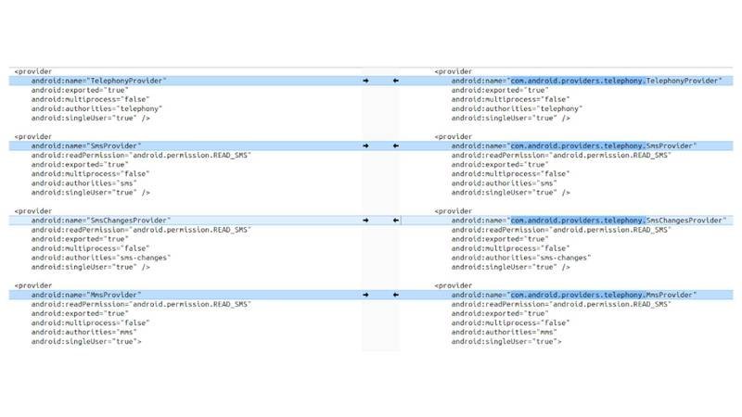Image resolution: width=742 pixels, height=417 pixels.
Task: Apply left arrow on SmsProvider diff row
Action: [396, 146]
